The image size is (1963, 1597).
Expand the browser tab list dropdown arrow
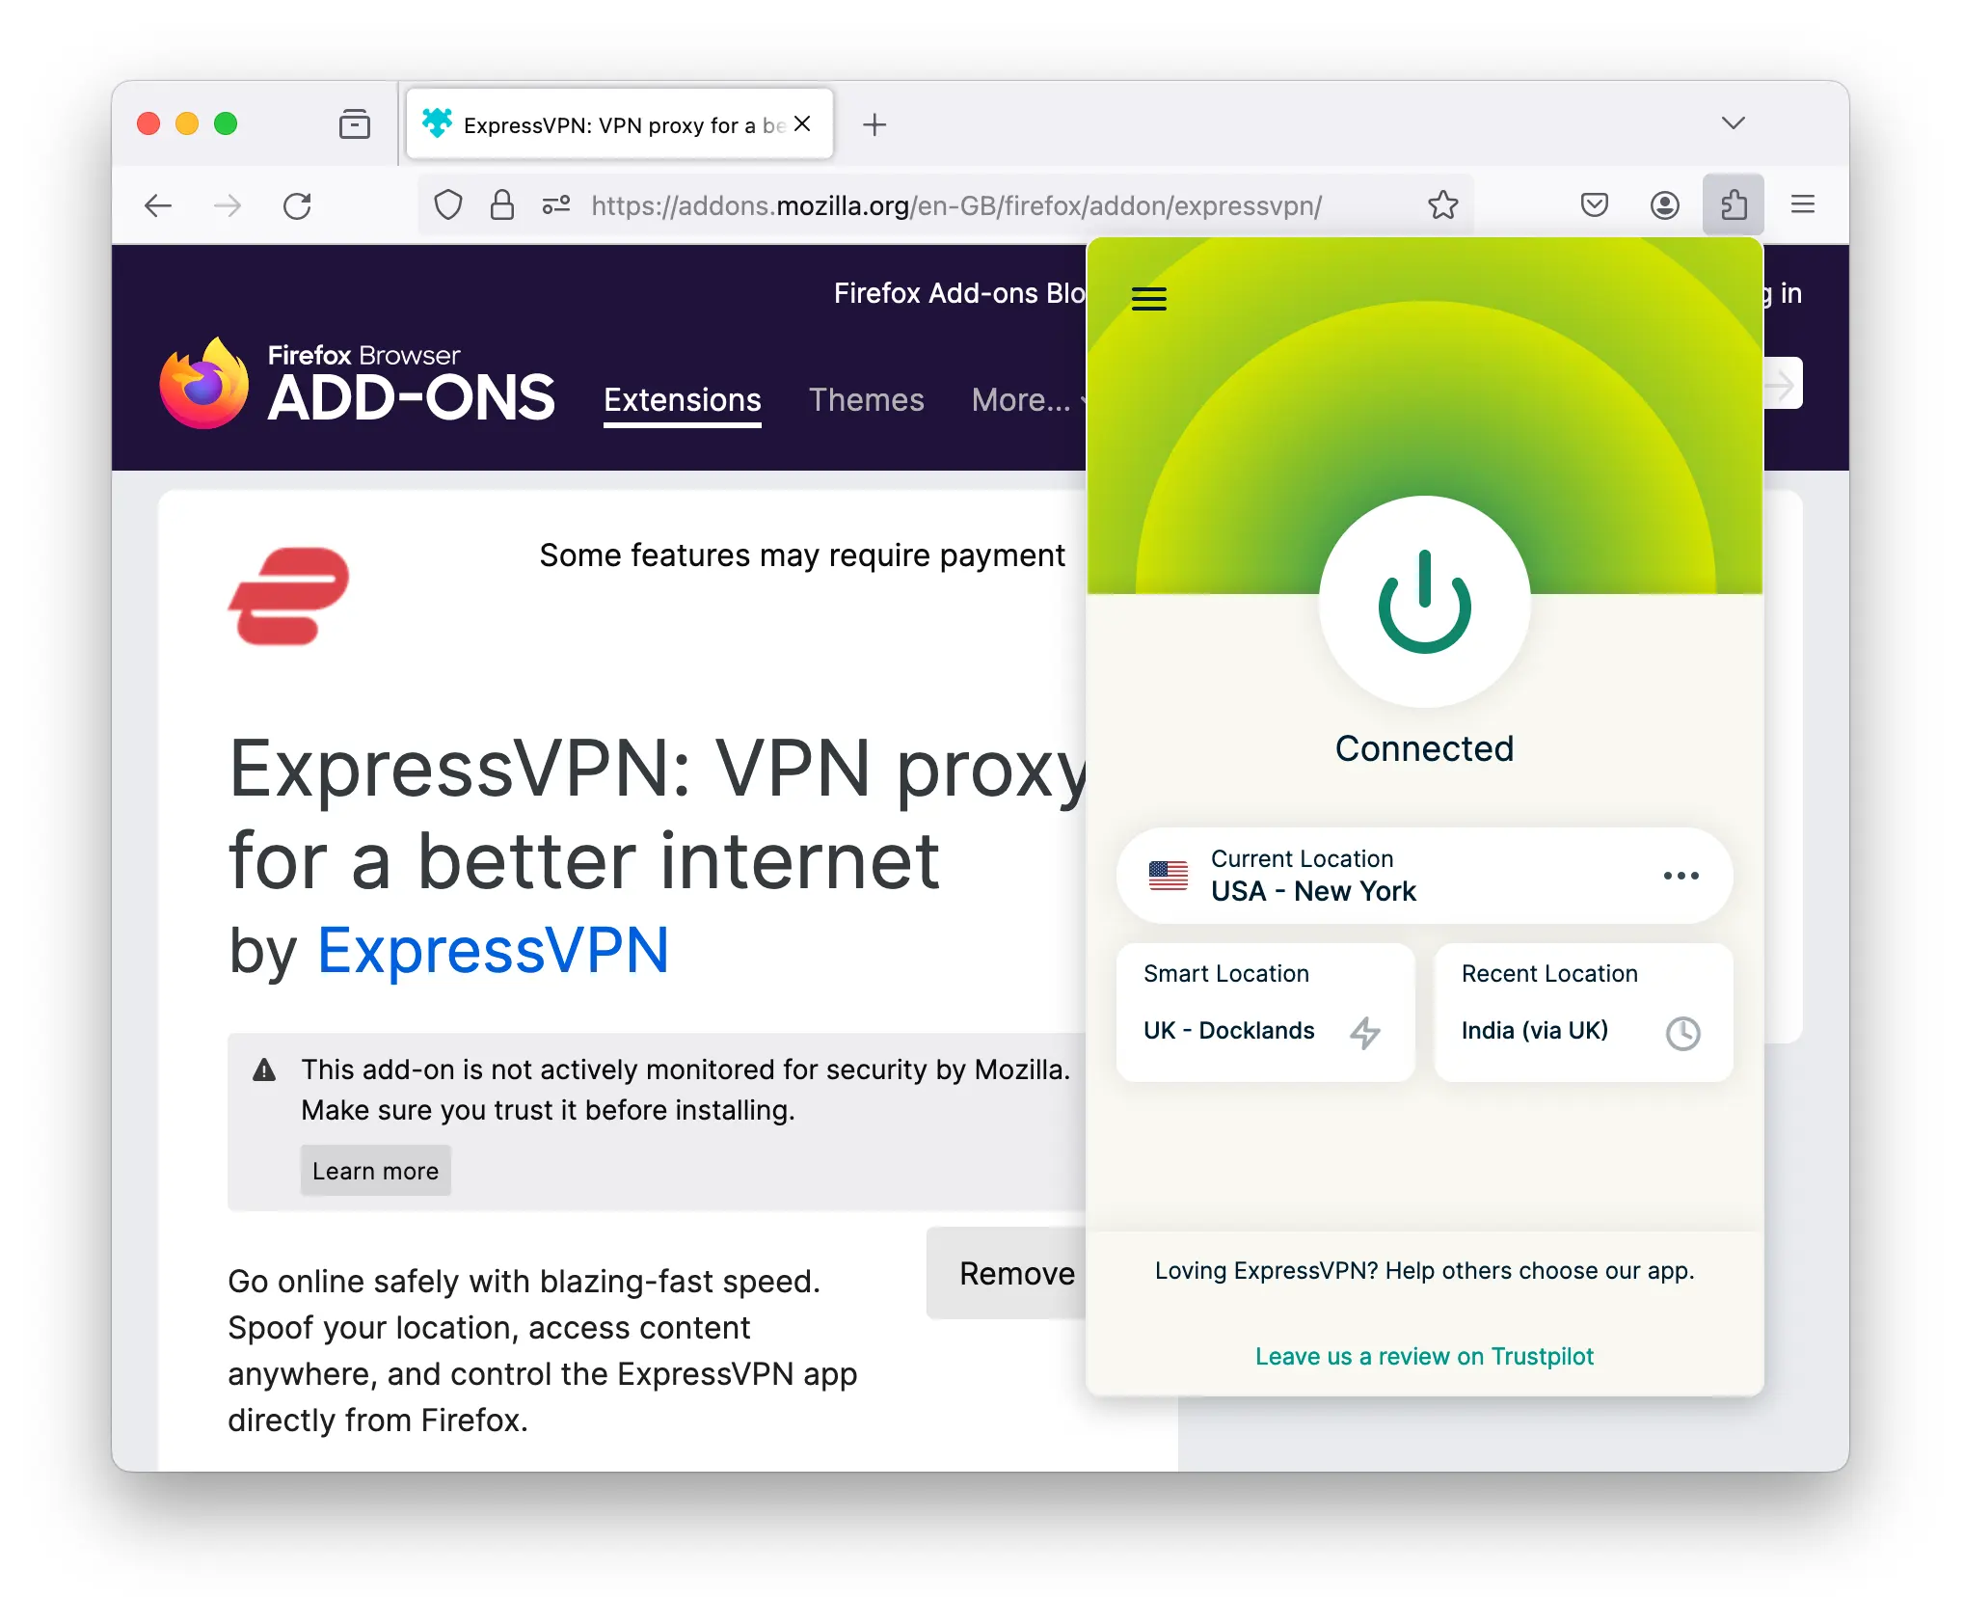pyautogui.click(x=1734, y=122)
